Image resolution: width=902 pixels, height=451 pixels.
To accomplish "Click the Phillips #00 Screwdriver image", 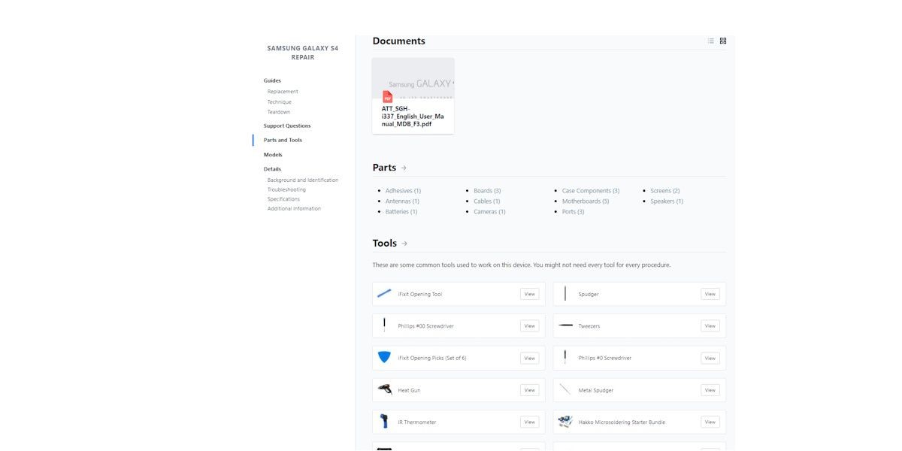I will [x=384, y=325].
